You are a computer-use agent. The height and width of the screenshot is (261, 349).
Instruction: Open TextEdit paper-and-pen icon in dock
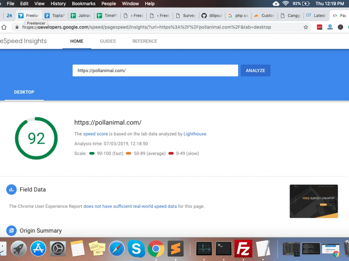[x=263, y=248]
